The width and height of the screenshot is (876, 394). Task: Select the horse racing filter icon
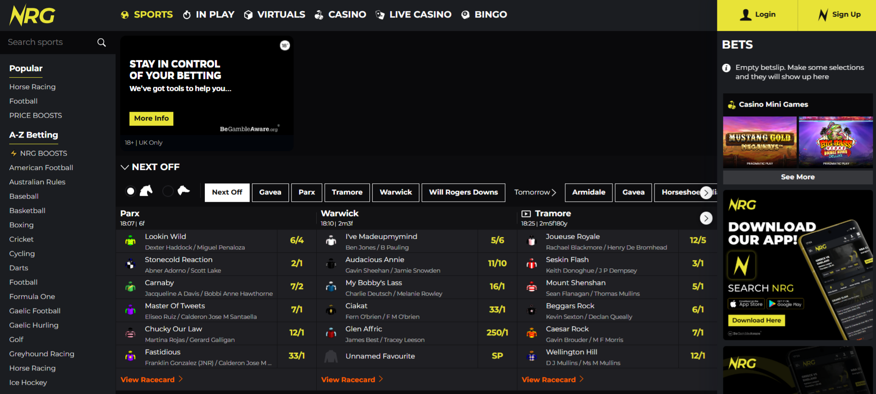tap(146, 190)
